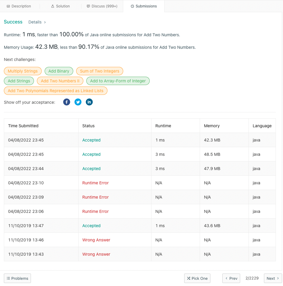Image resolution: width=283 pixels, height=286 pixels.
Task: Open the Add Two Numbers II challenge
Action: [x=60, y=81]
